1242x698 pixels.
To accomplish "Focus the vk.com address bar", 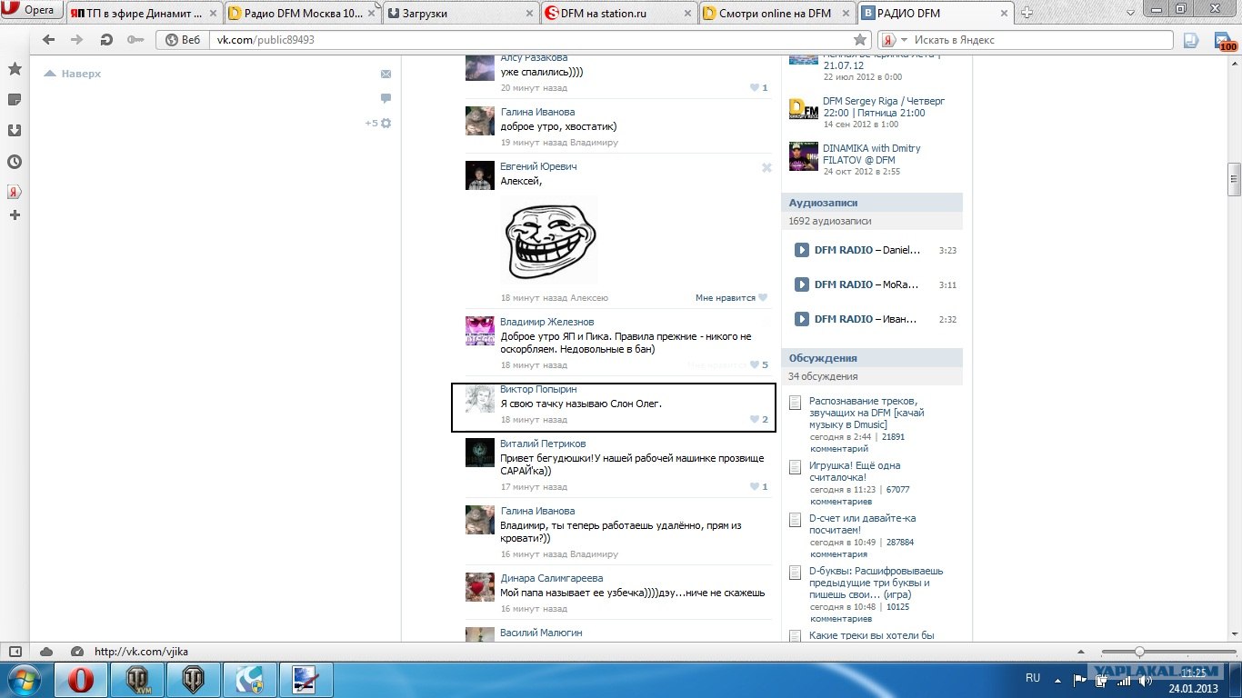I will point(530,40).
